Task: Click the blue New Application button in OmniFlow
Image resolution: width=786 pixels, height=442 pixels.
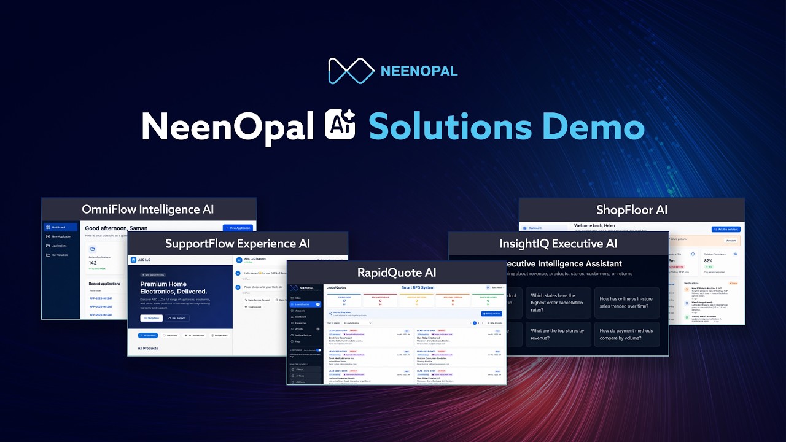Action: pyautogui.click(x=238, y=228)
